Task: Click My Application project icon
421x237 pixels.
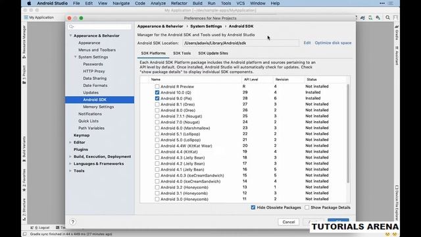Action: 26,18
